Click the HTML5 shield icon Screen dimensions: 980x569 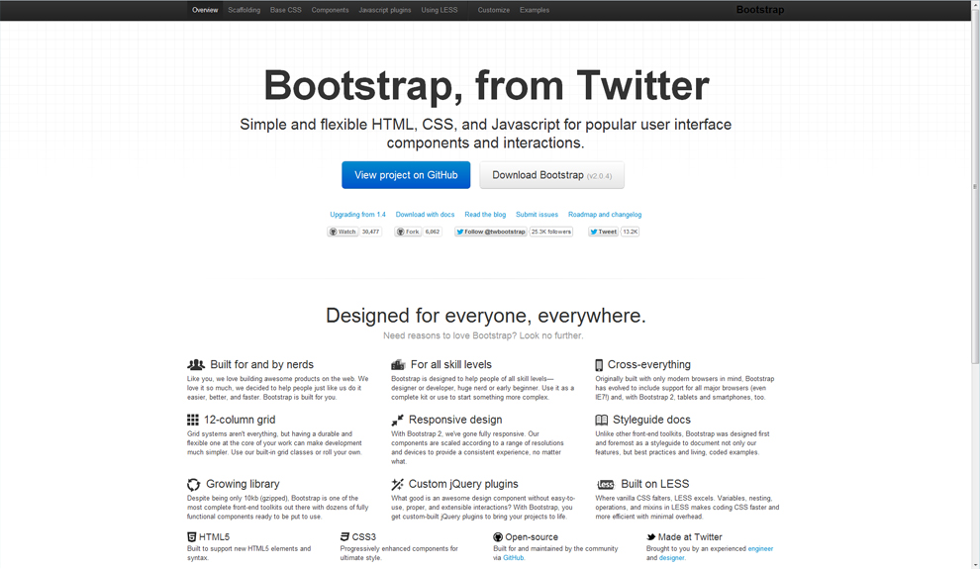pyautogui.click(x=191, y=536)
